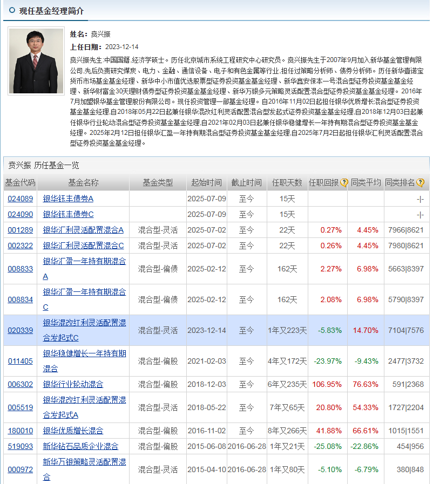Viewport: 433px width, 484px height.
Task: Open the 新华钻石品质企业混合 fund link
Action: (x=80, y=447)
